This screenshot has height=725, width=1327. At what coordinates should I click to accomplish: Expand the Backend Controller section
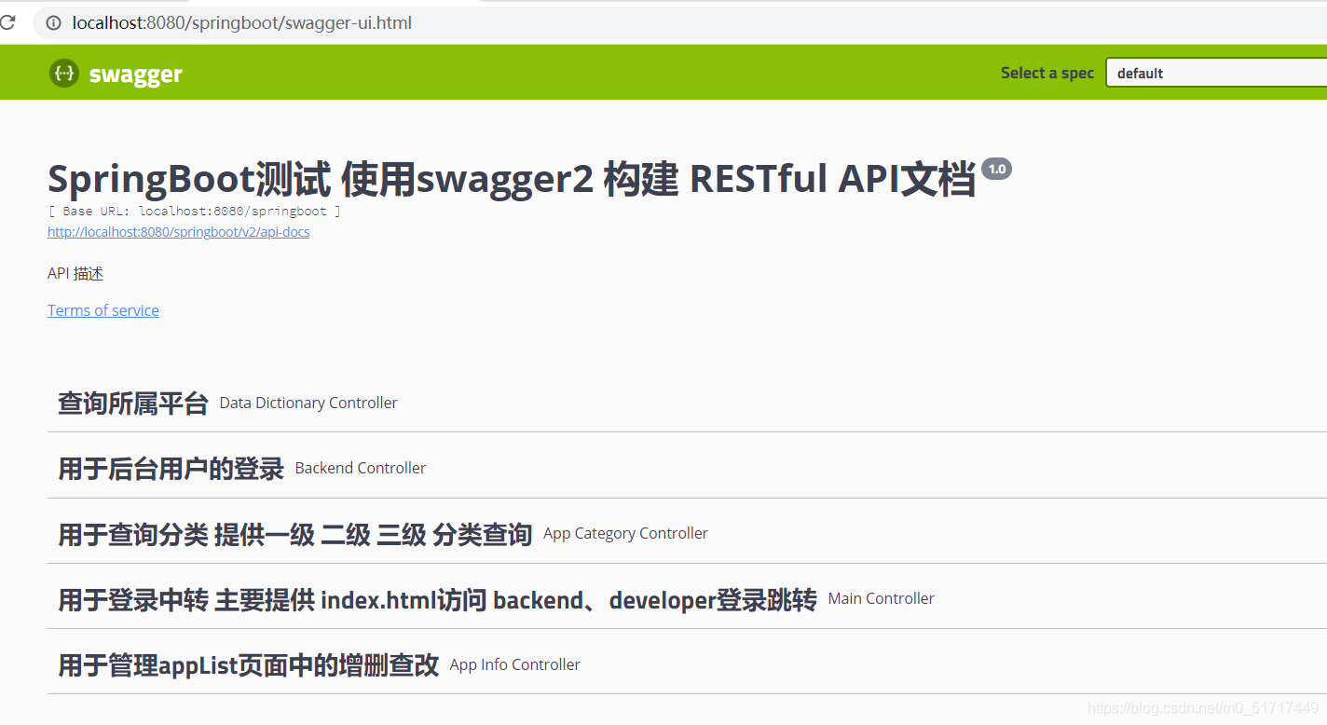[687, 468]
